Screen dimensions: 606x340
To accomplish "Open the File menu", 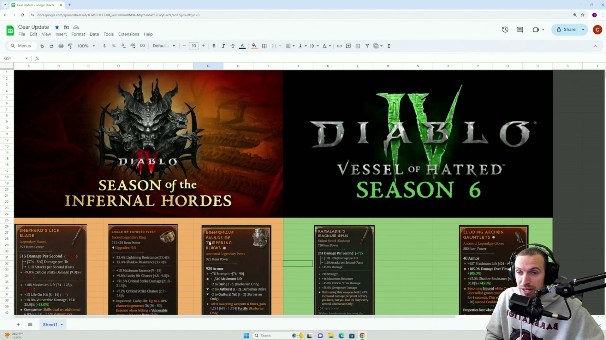I will point(22,34).
